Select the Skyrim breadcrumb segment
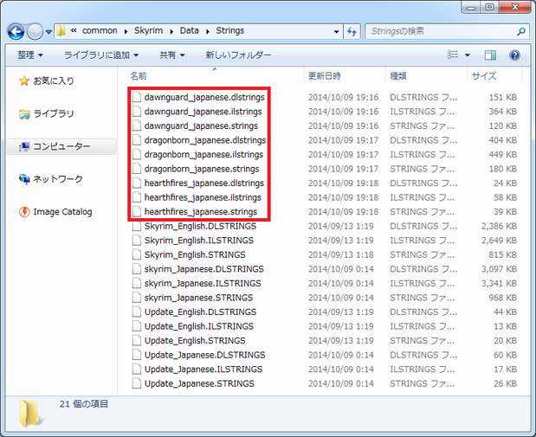Image resolution: width=536 pixels, height=437 pixels. pos(148,31)
